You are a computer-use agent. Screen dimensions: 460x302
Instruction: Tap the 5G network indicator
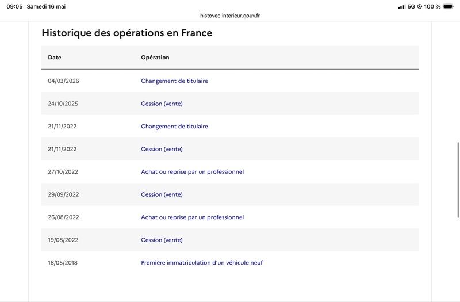pos(411,6)
